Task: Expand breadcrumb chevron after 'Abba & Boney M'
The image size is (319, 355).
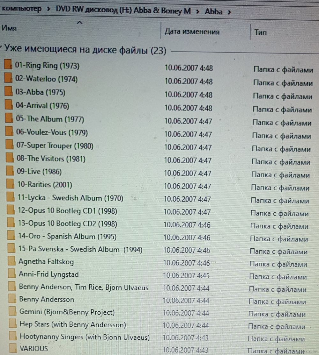Action: (197, 11)
